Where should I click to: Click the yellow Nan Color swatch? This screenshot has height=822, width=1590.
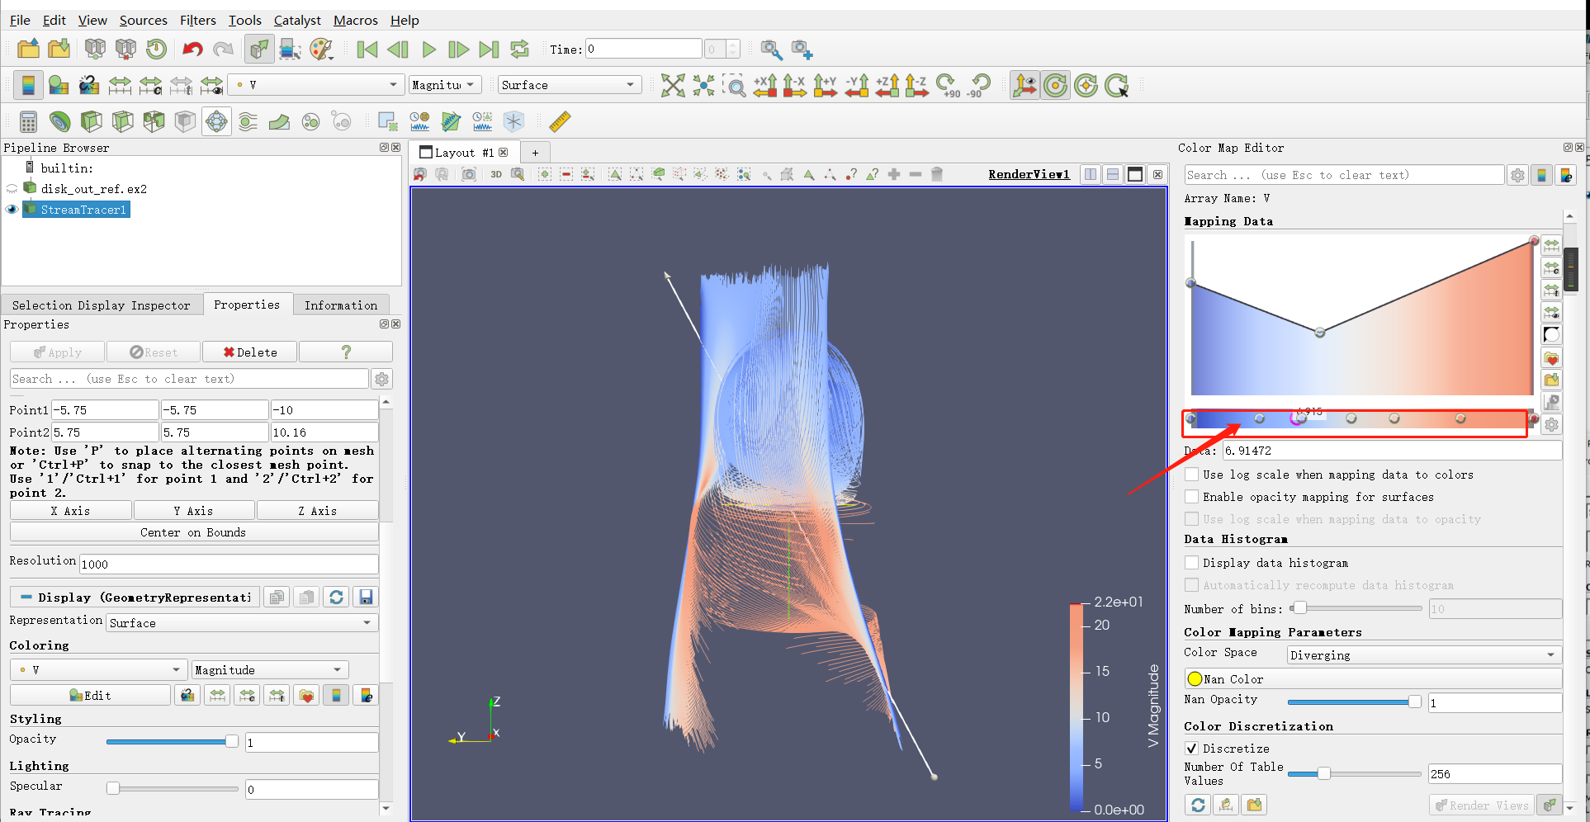point(1196,678)
